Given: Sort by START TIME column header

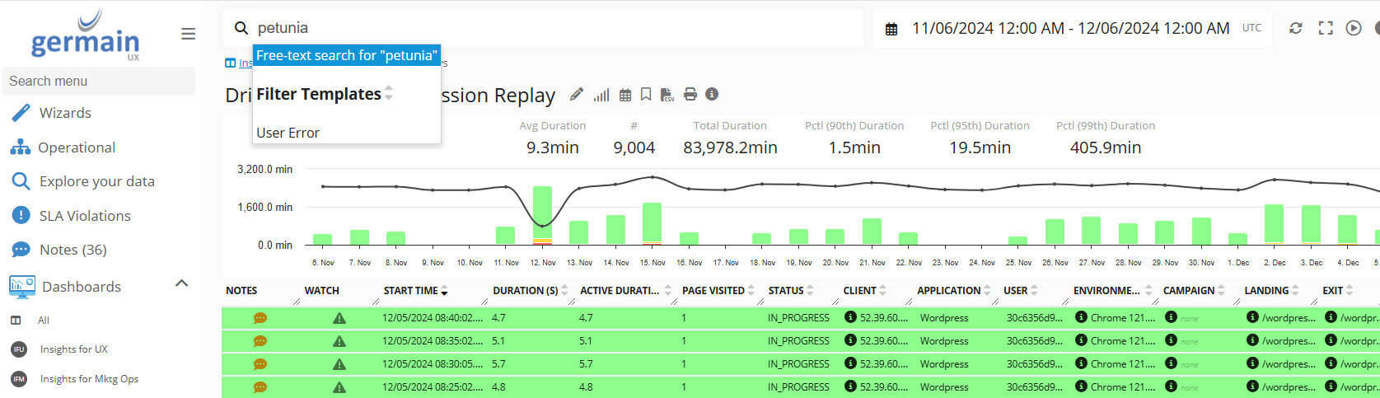Looking at the screenshot, I should click(x=415, y=291).
